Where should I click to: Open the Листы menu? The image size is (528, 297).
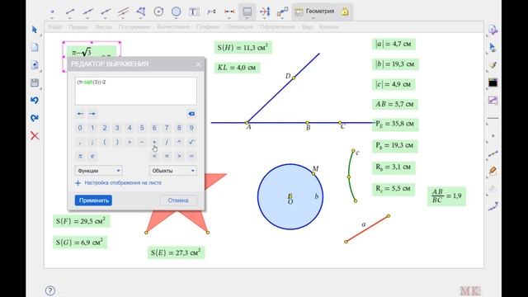[103, 27]
